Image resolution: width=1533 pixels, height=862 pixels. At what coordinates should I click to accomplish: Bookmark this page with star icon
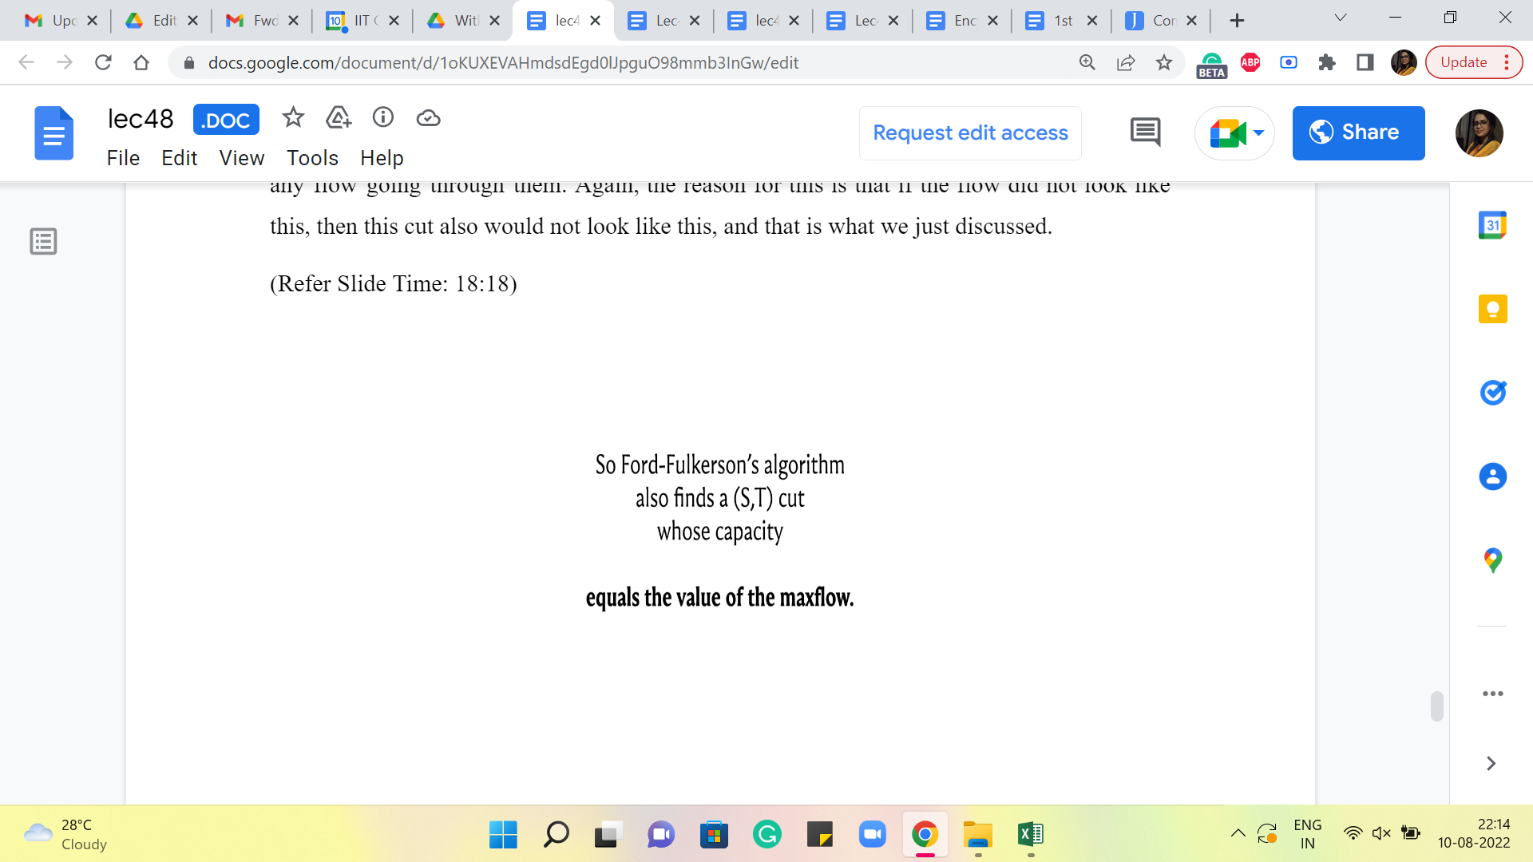pyautogui.click(x=1164, y=62)
